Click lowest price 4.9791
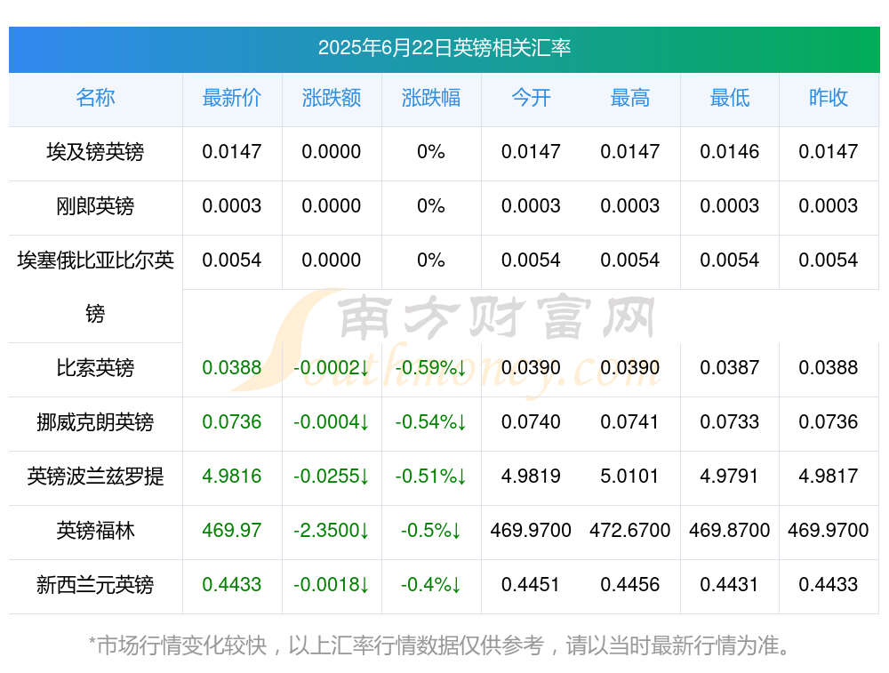This screenshot has width=889, height=673. [x=730, y=477]
